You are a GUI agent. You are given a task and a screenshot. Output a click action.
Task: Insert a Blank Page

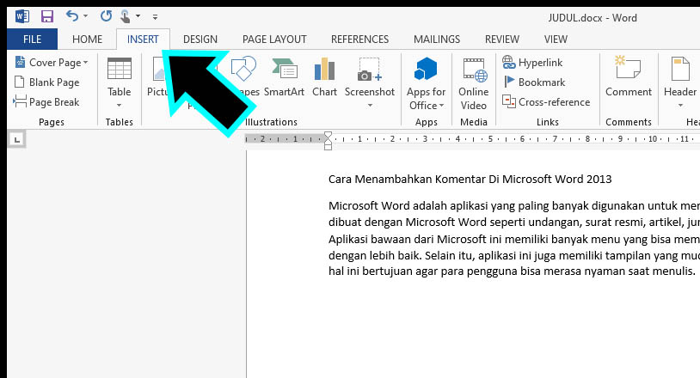pos(47,82)
